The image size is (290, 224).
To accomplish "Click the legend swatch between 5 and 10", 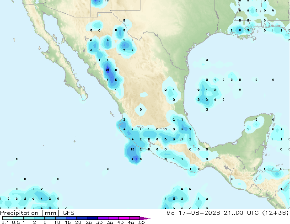I will coord(50,218).
